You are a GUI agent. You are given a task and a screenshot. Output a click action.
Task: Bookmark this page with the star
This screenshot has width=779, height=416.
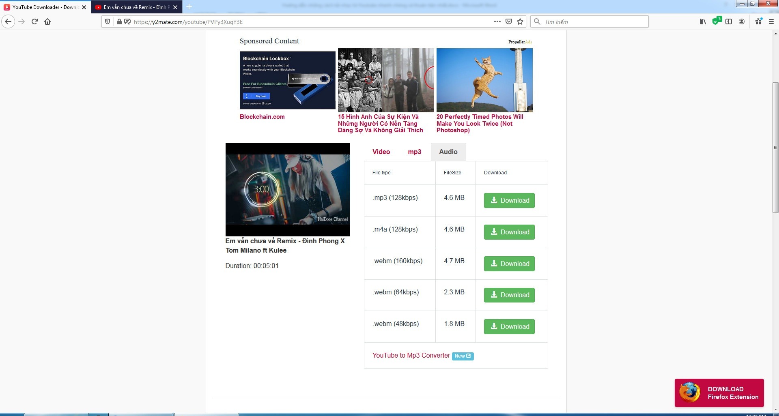pos(520,21)
